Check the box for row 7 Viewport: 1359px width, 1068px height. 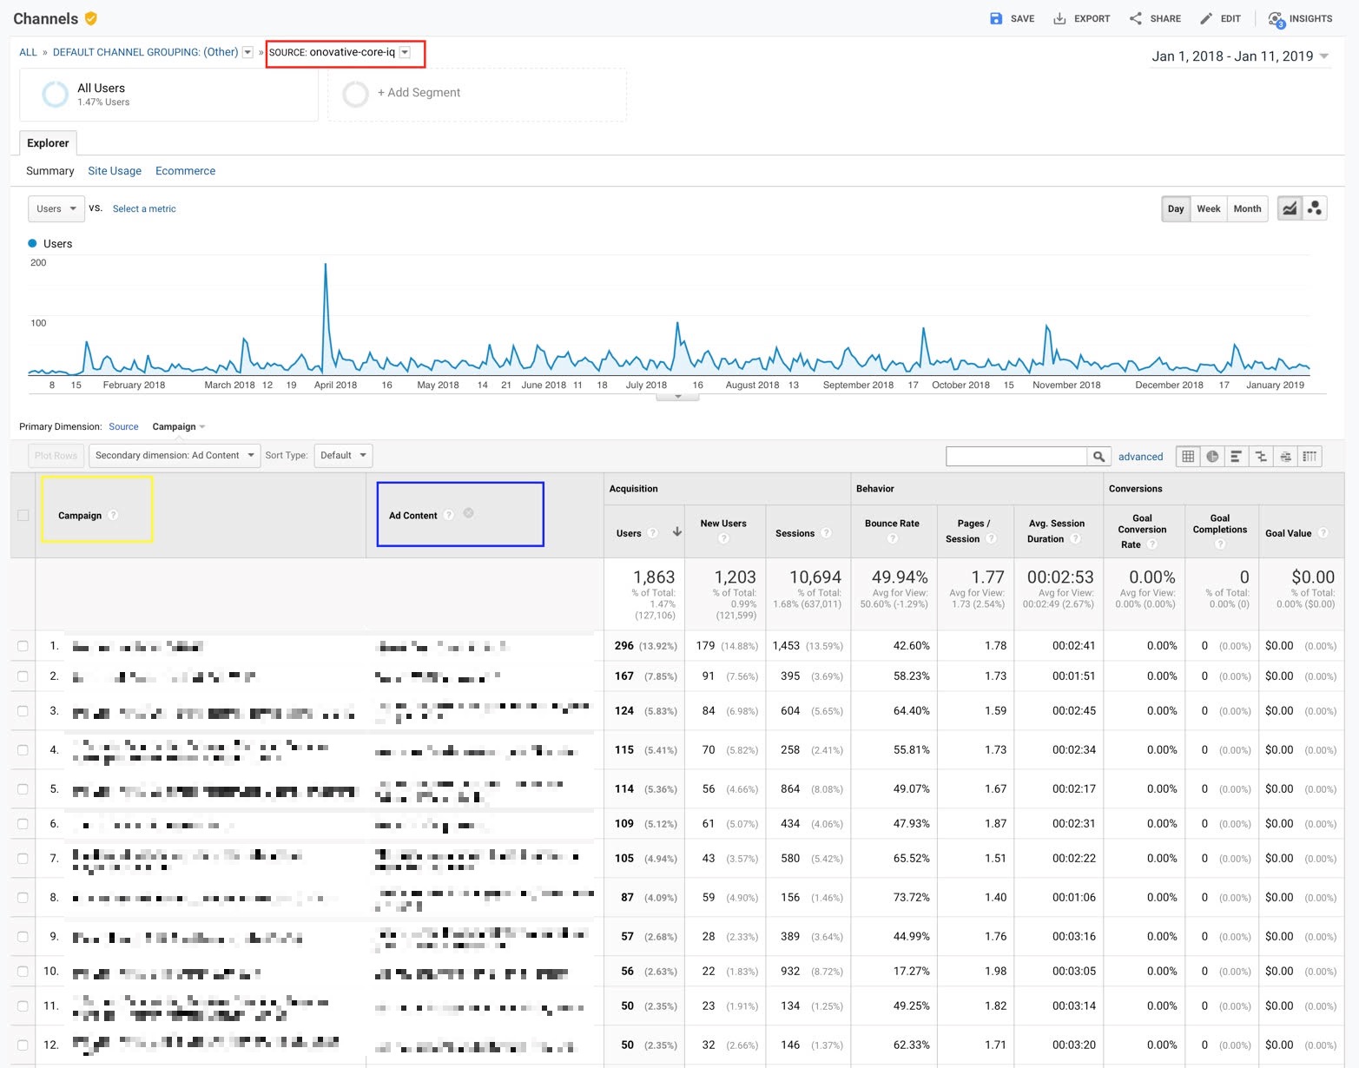pyautogui.click(x=23, y=859)
